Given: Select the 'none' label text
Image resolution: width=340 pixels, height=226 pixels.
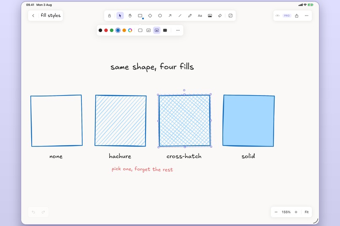Looking at the screenshot, I should 56,157.
